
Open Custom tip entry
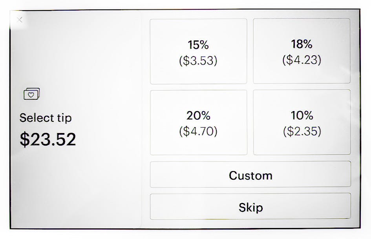(x=250, y=174)
